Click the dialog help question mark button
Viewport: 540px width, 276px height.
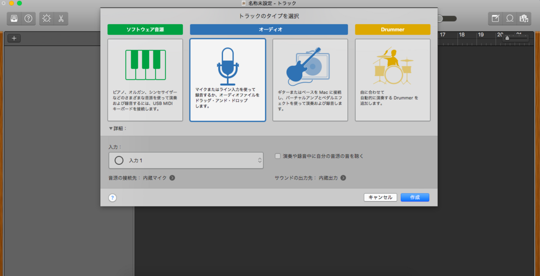113,198
